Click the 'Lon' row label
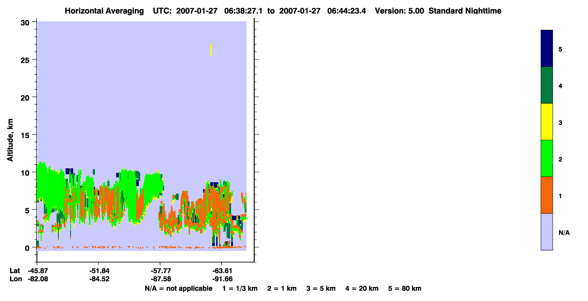Image resolution: width=588 pixels, height=301 pixels. click(x=15, y=279)
